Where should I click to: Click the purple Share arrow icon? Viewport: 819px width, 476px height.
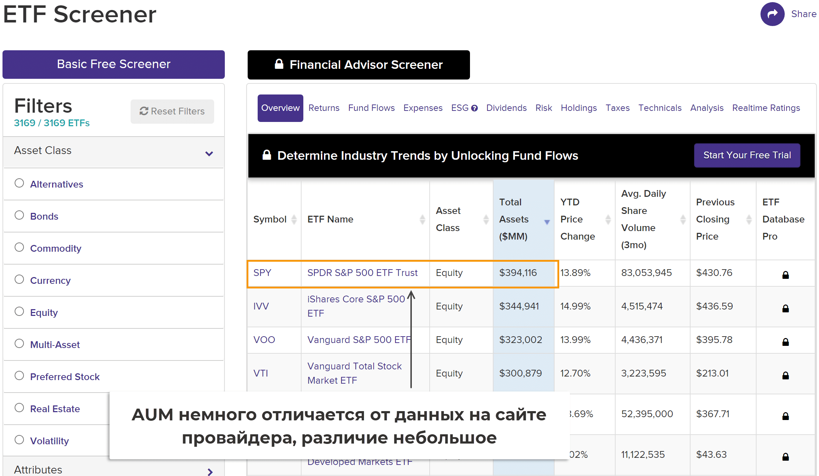coord(772,14)
